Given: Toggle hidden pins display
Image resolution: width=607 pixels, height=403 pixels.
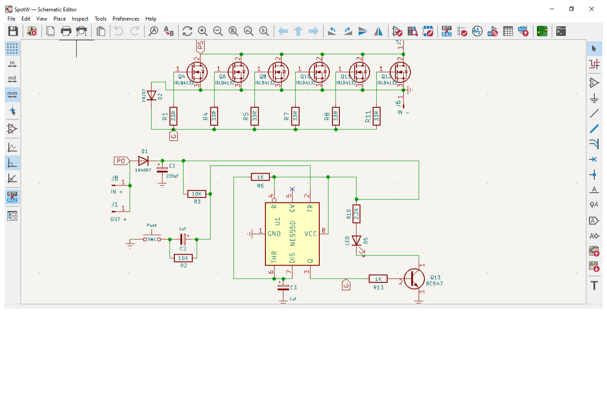Looking at the screenshot, I should tap(12, 129).
